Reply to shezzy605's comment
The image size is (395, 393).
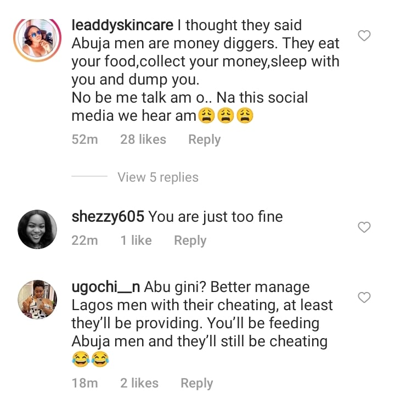point(190,240)
